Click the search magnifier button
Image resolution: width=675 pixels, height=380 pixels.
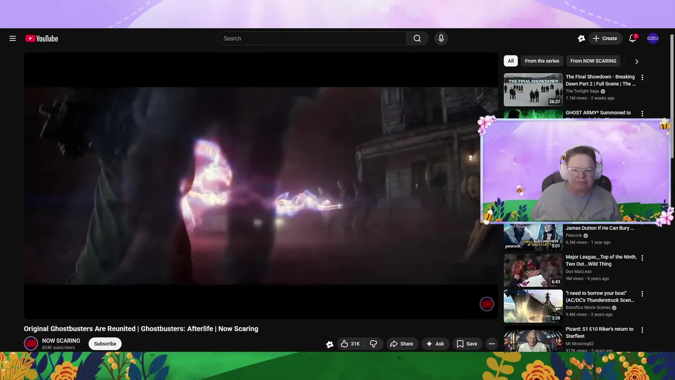pyautogui.click(x=417, y=39)
